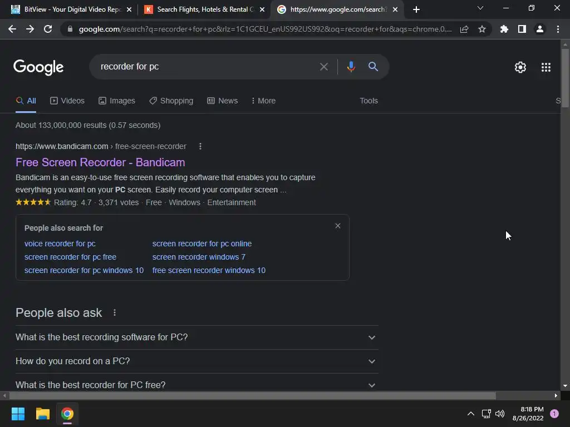Click the scroll right arrow
The width and height of the screenshot is (570, 427).
coord(556,395)
